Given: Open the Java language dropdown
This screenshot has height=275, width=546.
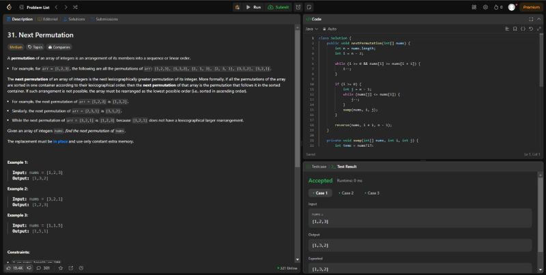Looking at the screenshot, I should 311,29.
